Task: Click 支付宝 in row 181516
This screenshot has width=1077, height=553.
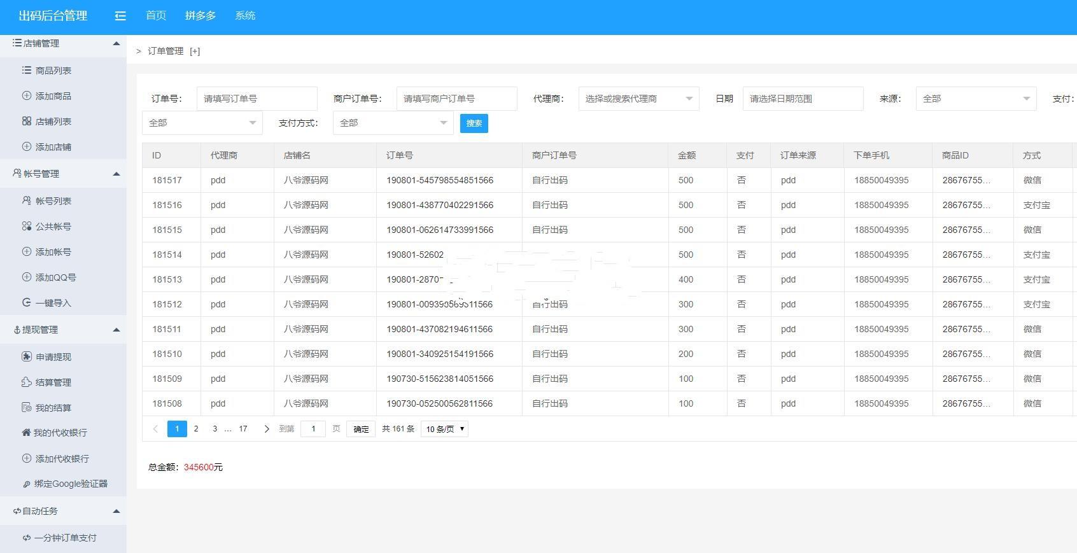Action: point(1037,206)
